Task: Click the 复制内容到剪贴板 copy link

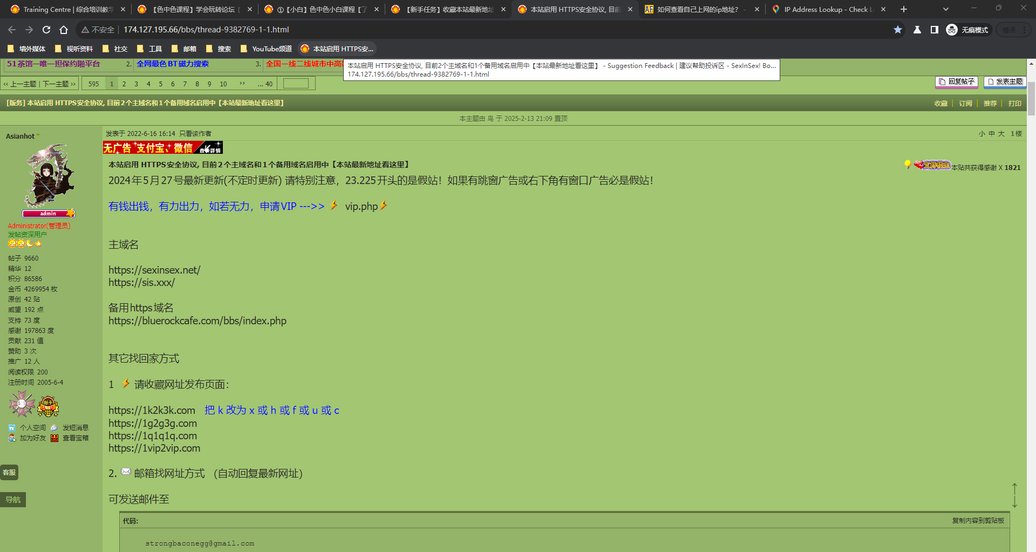Action: [978, 520]
